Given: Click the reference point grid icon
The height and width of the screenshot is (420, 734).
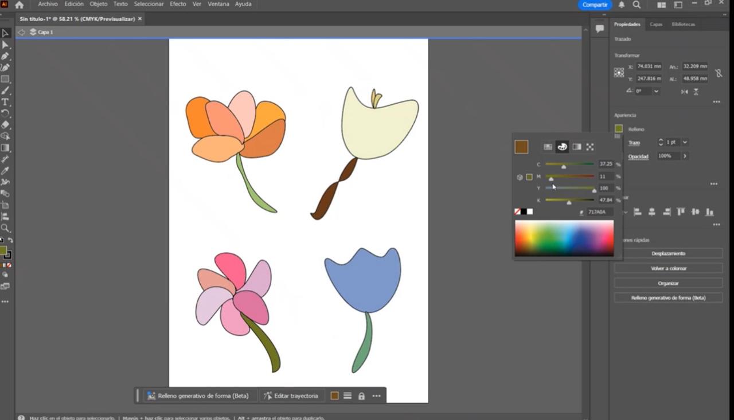Looking at the screenshot, I should [x=619, y=73].
